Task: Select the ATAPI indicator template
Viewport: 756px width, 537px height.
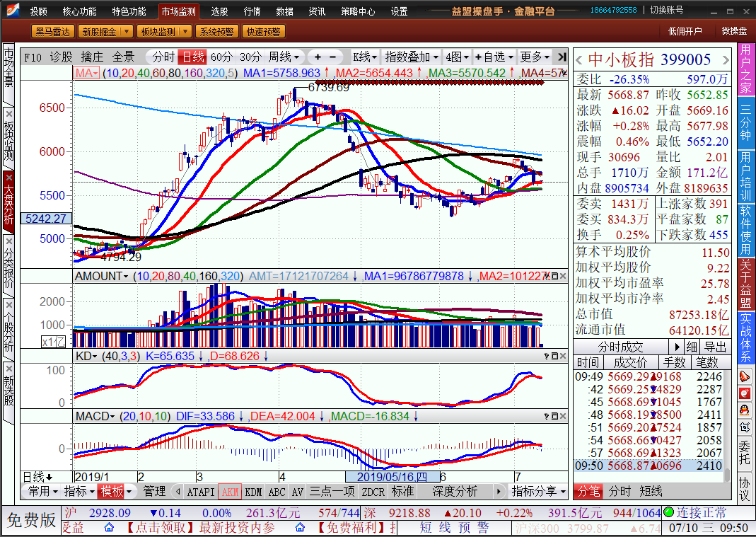Action: point(201,492)
